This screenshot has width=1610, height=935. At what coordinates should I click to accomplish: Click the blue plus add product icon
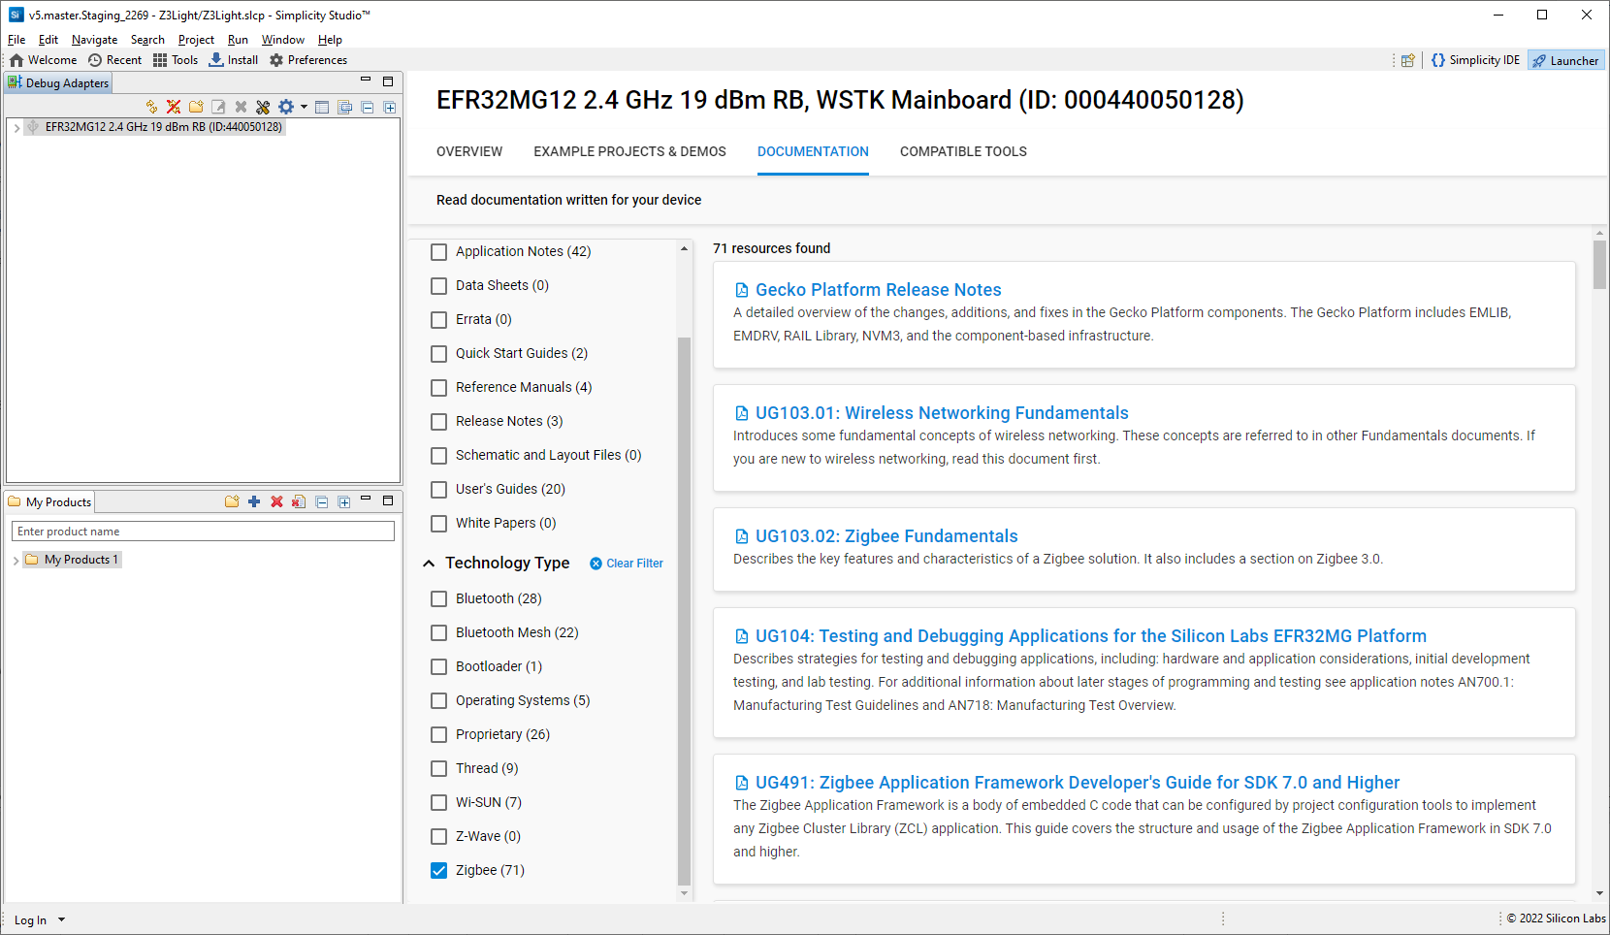[254, 501]
